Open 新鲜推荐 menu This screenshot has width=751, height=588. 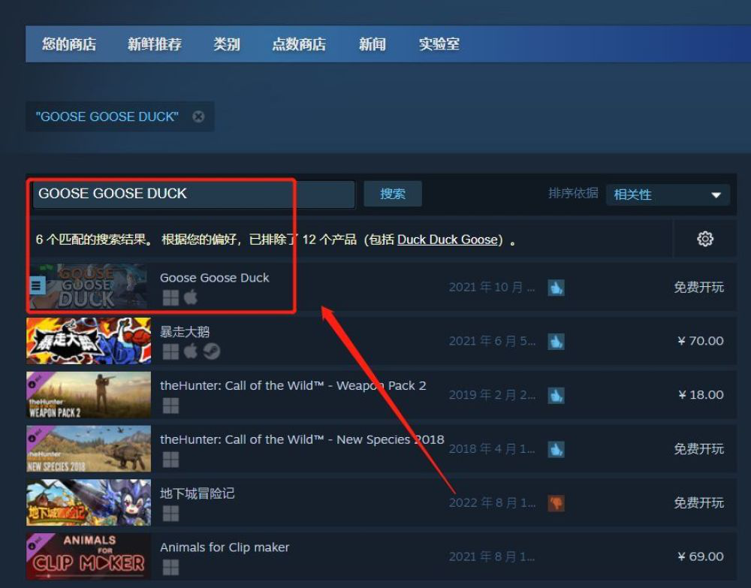[154, 44]
